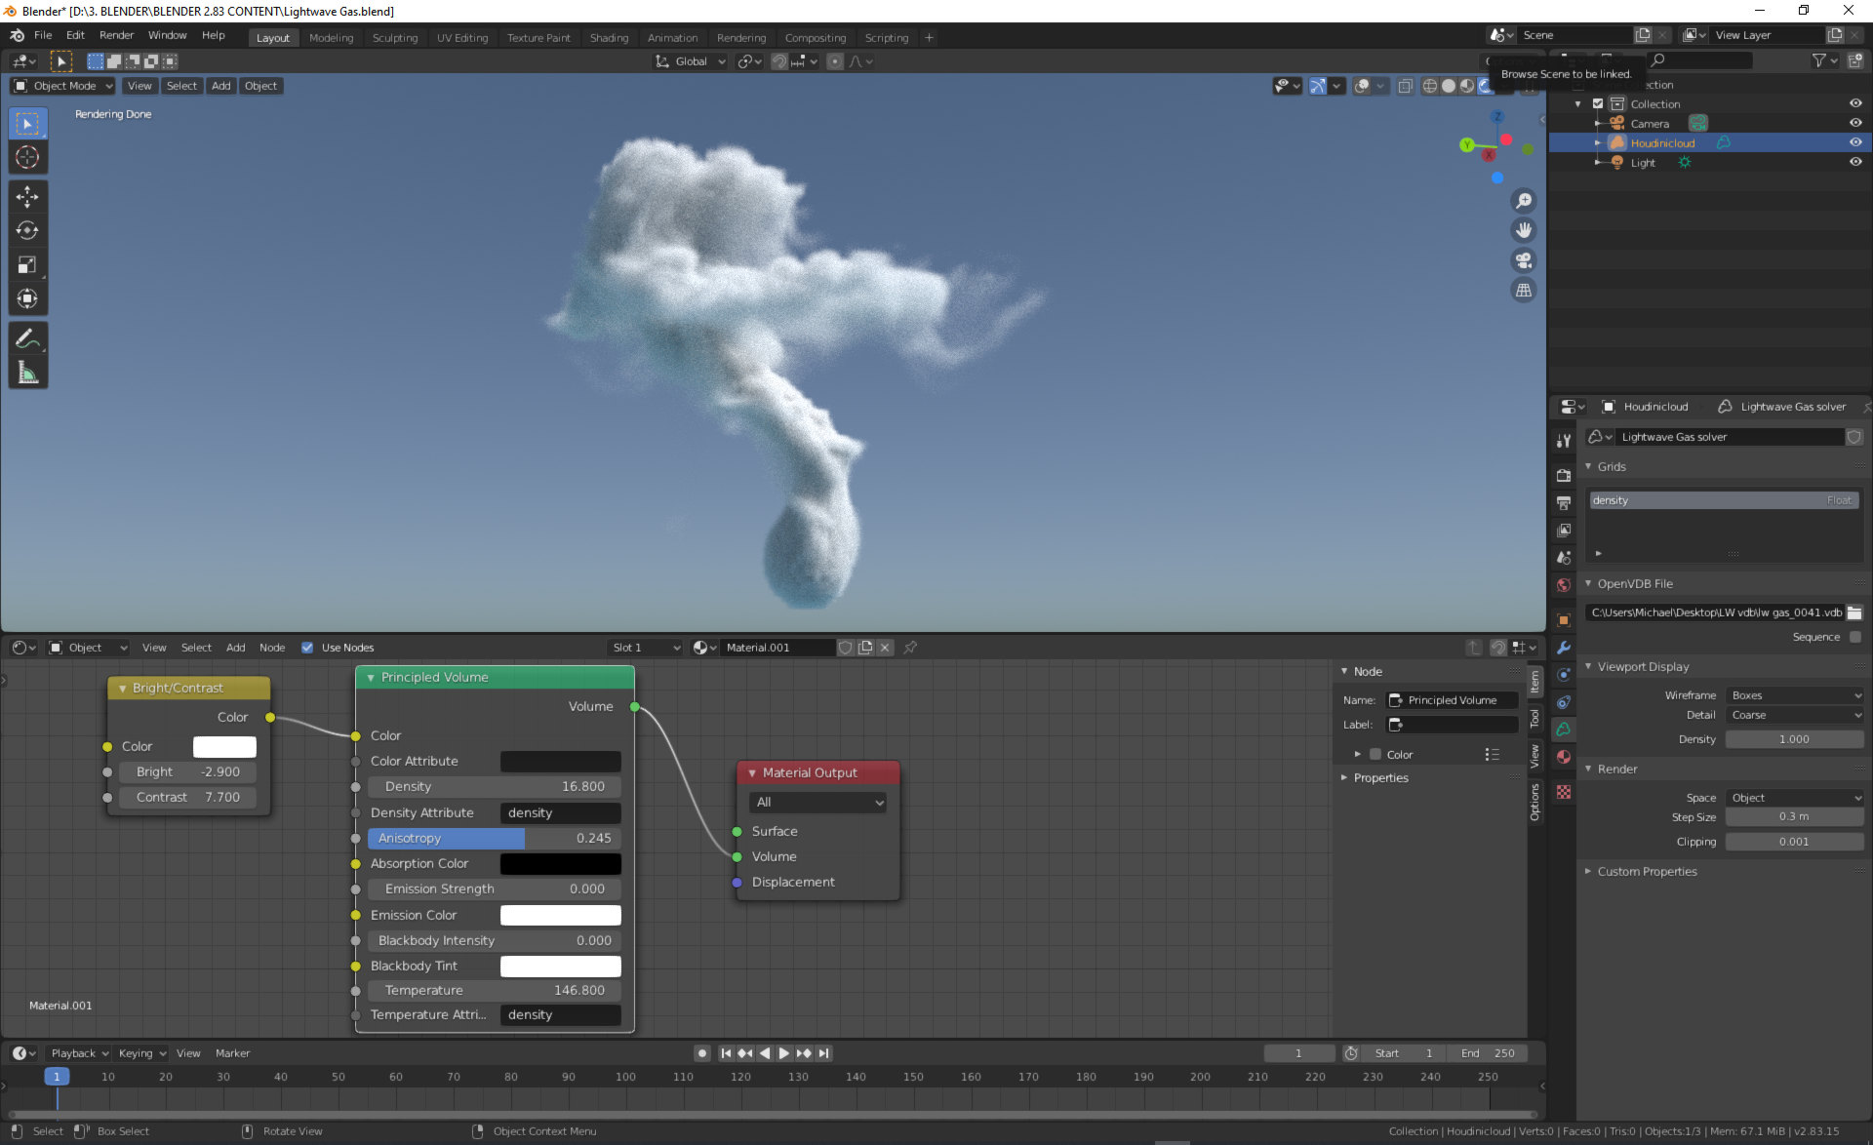Open the Render menu in the top bar
1873x1145 pixels.
pyautogui.click(x=116, y=35)
